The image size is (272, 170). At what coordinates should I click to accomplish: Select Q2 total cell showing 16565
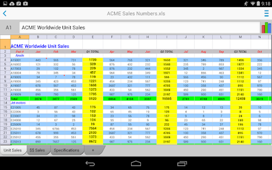[x=167, y=99]
